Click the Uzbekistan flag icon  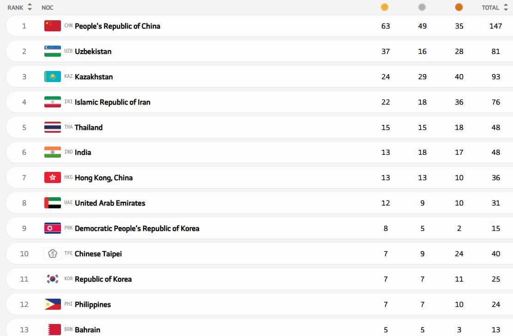(53, 51)
